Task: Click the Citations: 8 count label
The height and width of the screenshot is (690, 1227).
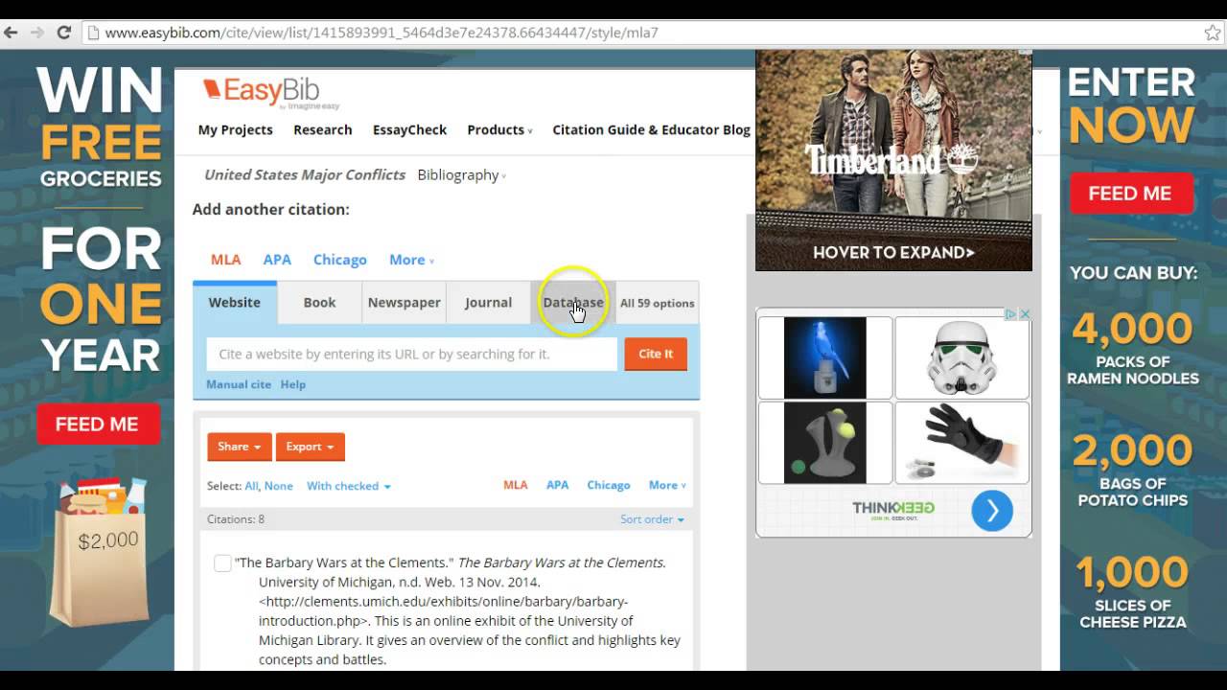Action: point(236,519)
